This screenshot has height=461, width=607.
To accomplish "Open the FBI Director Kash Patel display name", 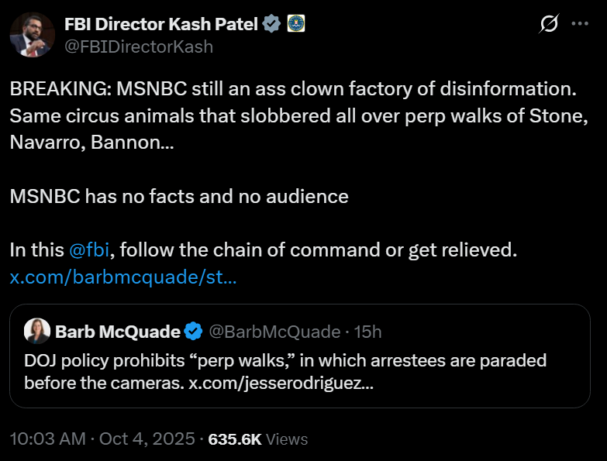I will [x=161, y=24].
